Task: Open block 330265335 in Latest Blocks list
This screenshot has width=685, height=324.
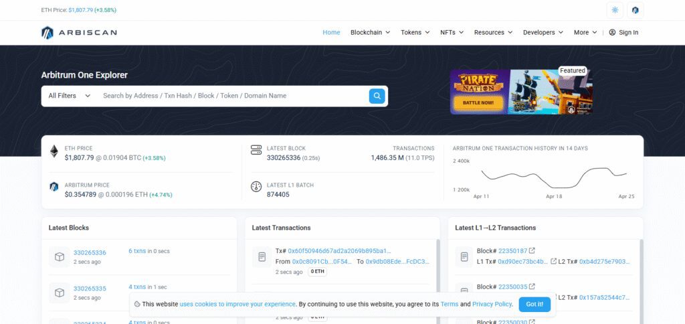Action: 90,289
